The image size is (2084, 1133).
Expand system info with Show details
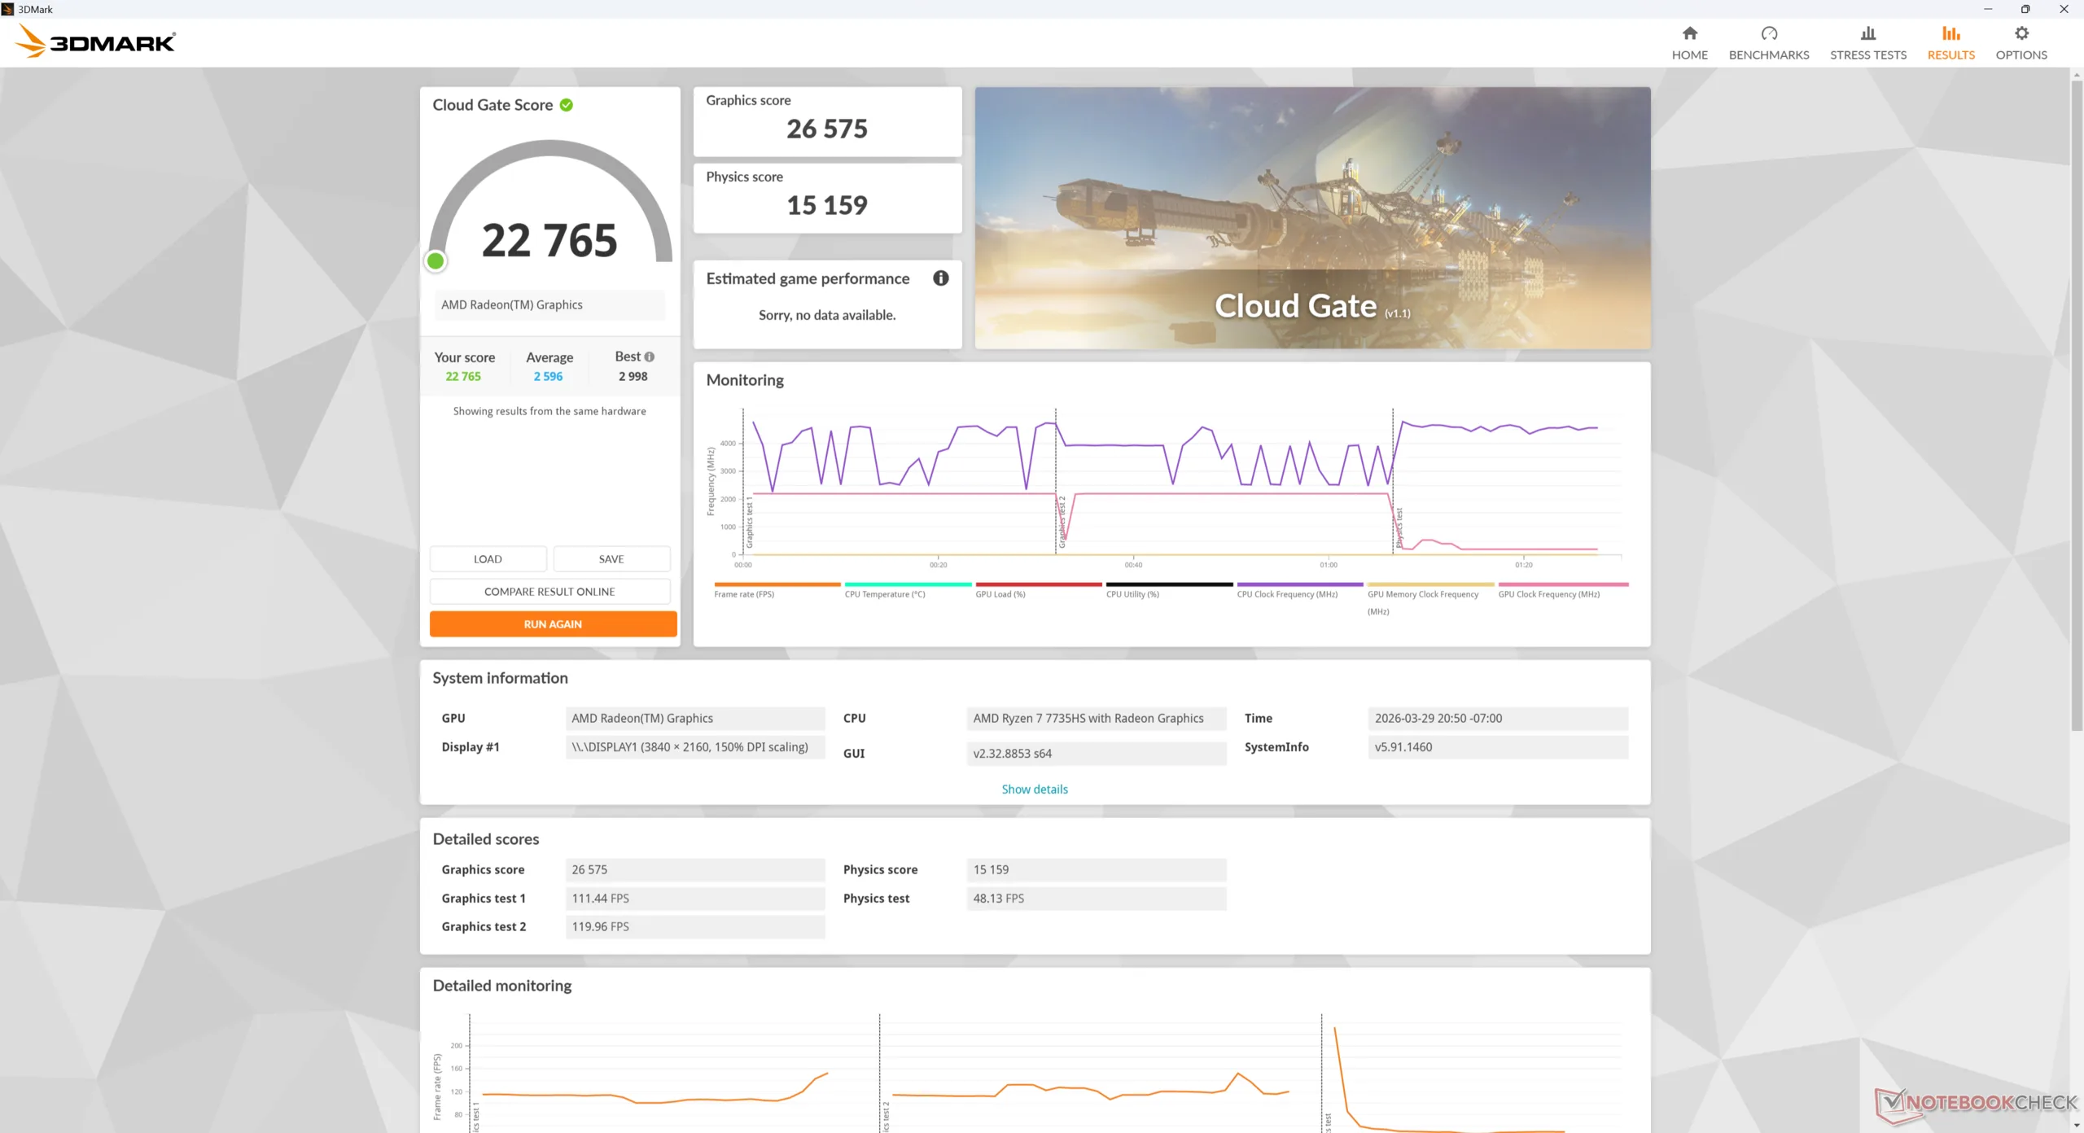pyautogui.click(x=1034, y=789)
